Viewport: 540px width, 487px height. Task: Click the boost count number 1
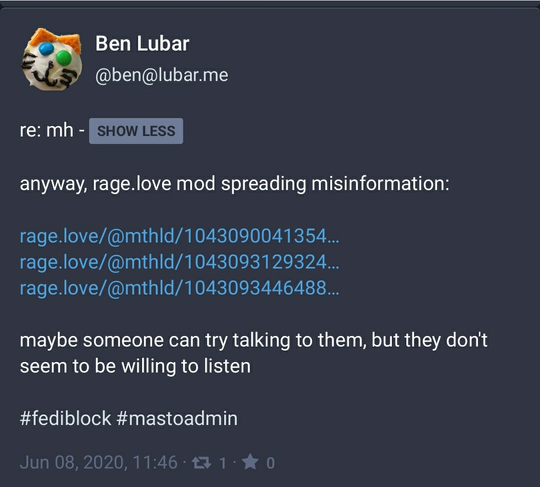(223, 463)
